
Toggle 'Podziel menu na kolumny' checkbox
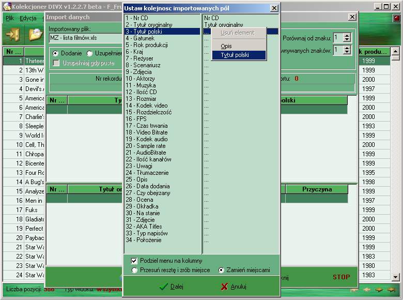coord(134,261)
